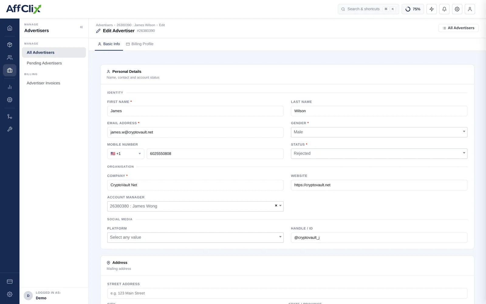
Task: Open the bar chart reports icon
Action: point(10,87)
